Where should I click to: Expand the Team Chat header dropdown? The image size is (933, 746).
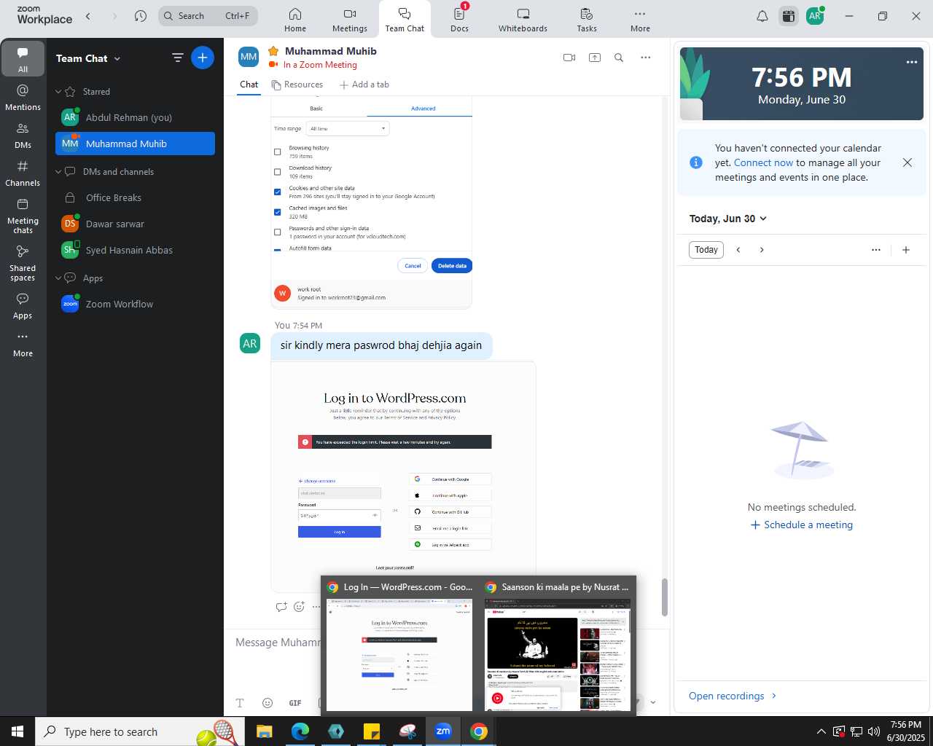coord(117,59)
